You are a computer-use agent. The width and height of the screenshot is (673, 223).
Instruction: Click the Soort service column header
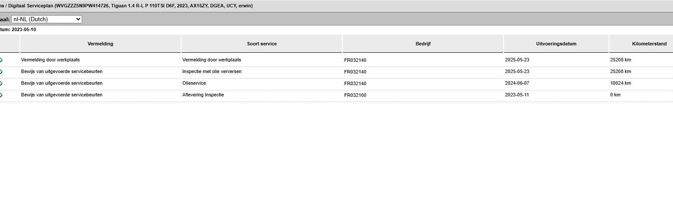(x=262, y=44)
